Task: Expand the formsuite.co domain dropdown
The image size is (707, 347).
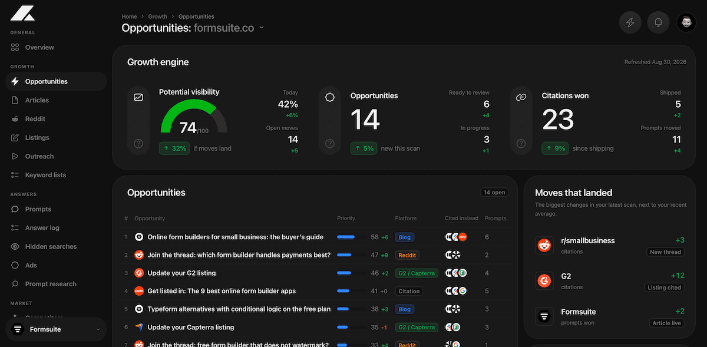Action: pyautogui.click(x=262, y=28)
